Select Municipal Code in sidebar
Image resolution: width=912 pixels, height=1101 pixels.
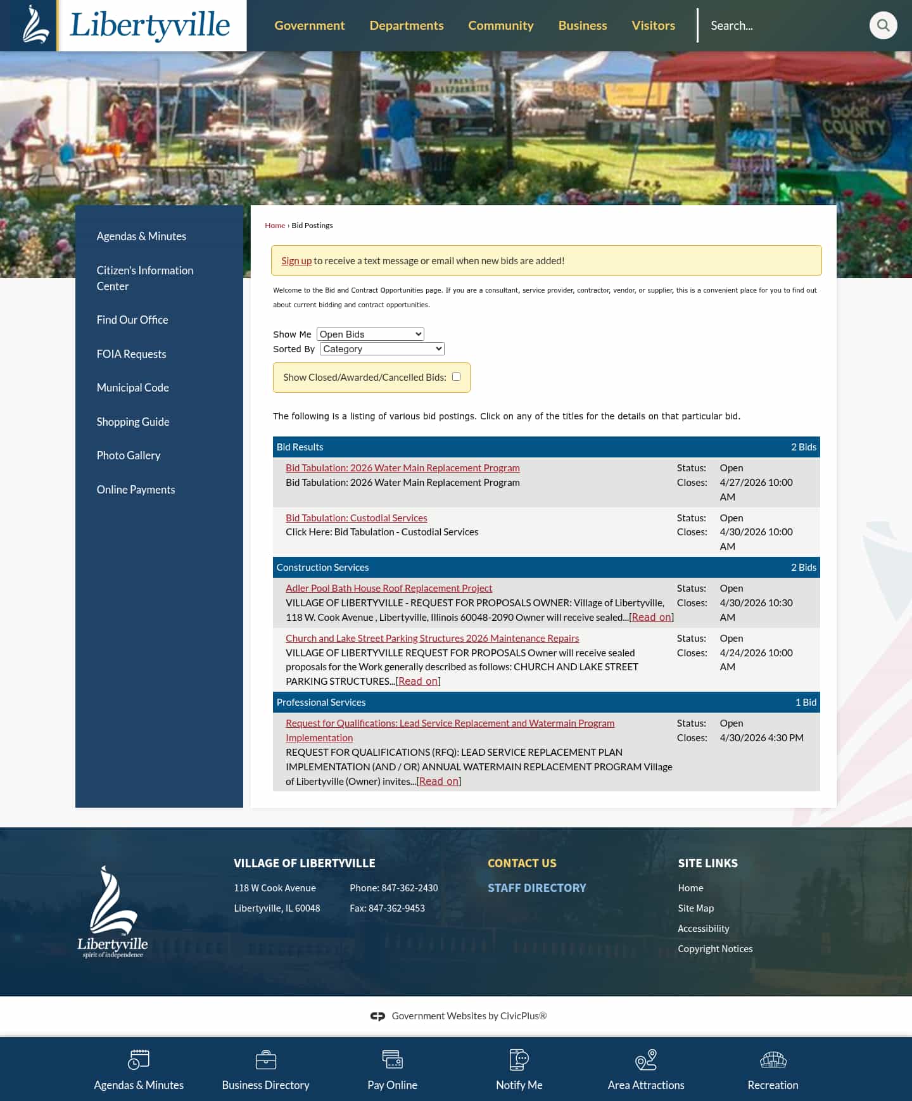(132, 388)
